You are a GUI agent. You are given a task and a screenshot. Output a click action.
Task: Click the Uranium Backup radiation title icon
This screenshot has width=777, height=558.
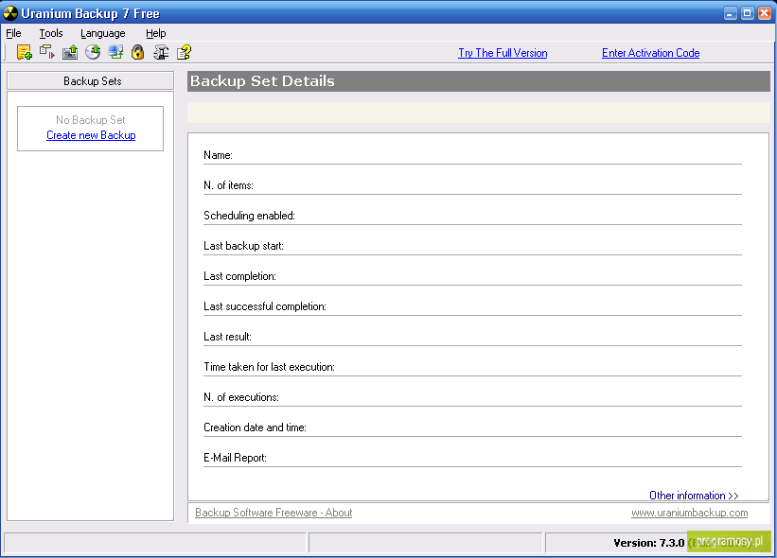click(x=10, y=13)
